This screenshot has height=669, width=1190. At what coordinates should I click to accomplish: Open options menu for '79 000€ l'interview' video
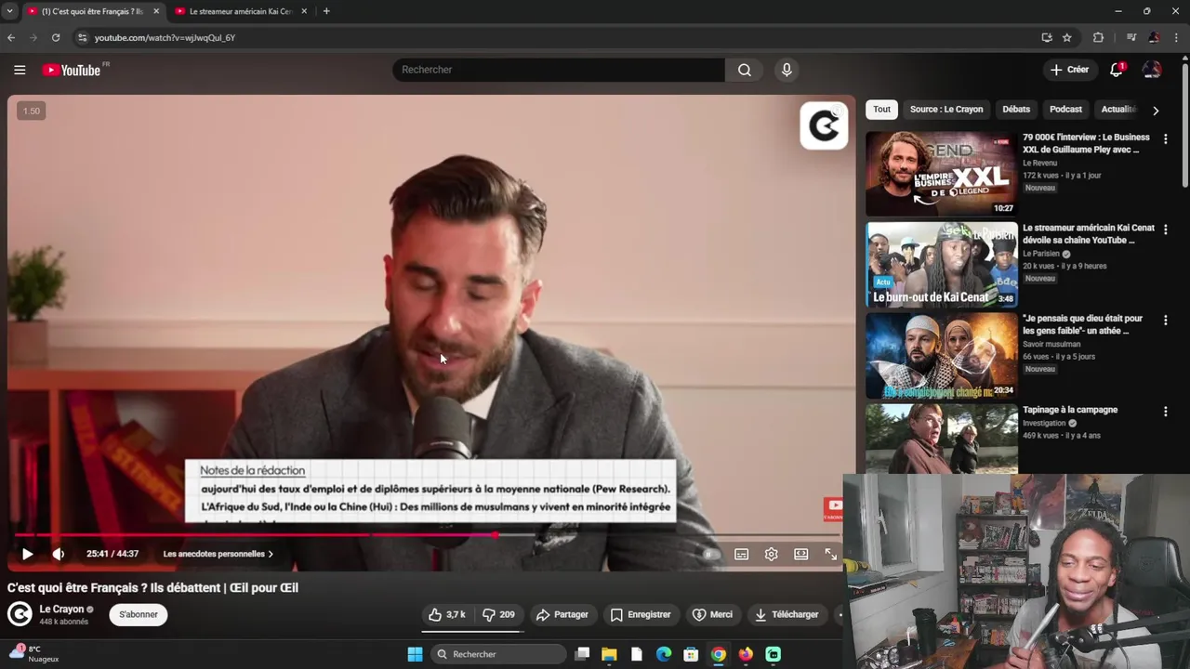[x=1165, y=138]
